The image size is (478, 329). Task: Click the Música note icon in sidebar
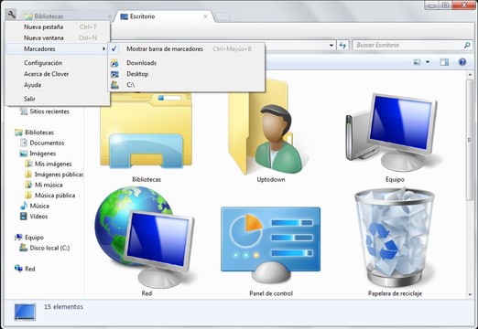click(24, 206)
